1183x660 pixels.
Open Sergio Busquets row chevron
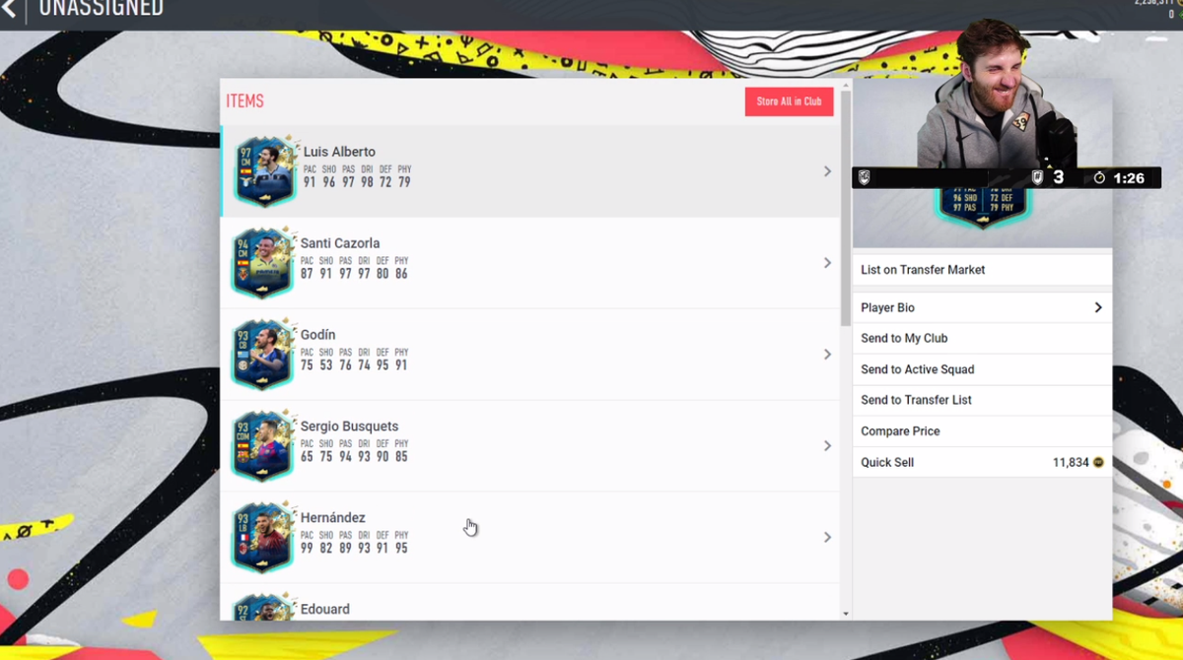[827, 446]
